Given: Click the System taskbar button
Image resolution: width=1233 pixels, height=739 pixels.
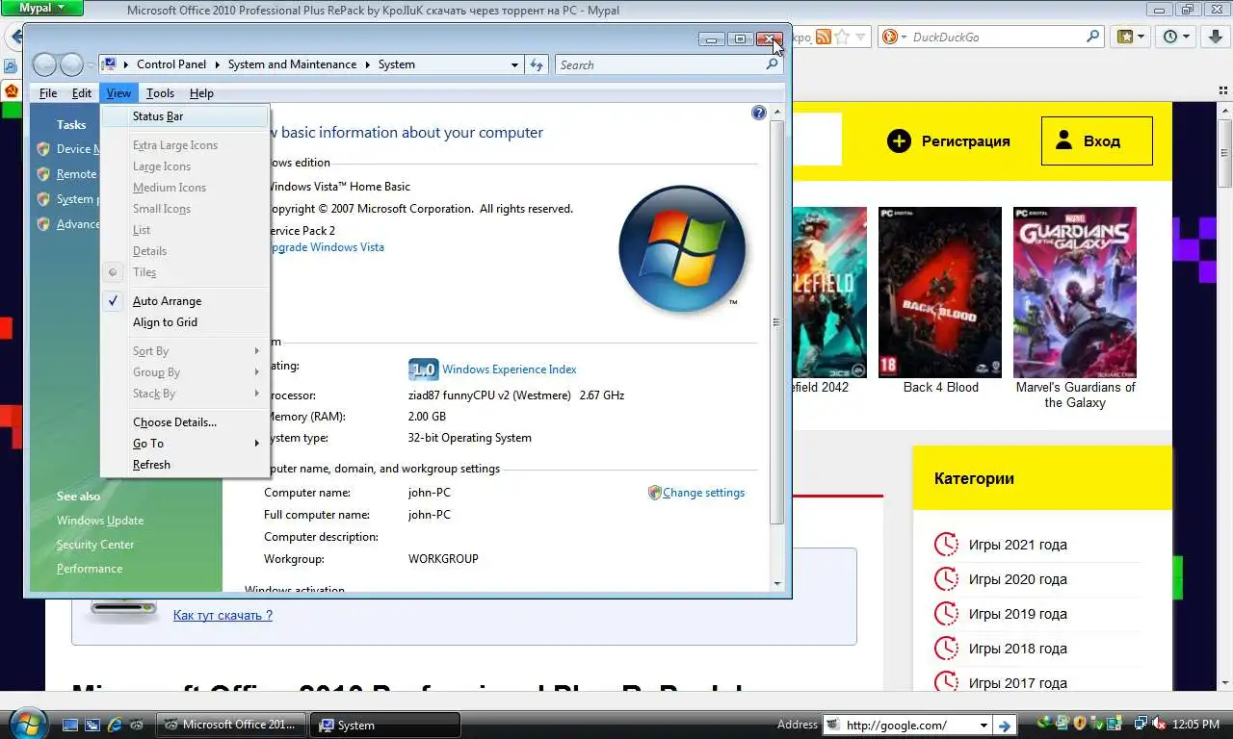Looking at the screenshot, I should pos(386,725).
